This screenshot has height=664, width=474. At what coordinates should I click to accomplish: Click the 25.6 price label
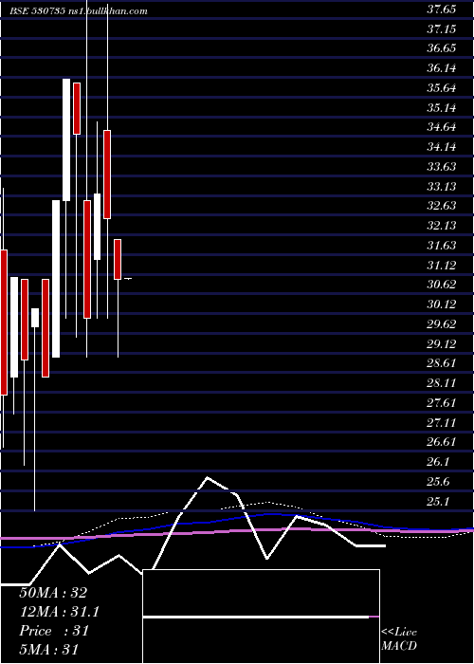coord(439,482)
